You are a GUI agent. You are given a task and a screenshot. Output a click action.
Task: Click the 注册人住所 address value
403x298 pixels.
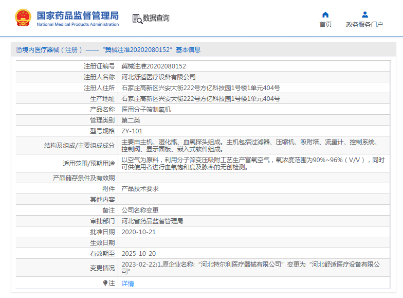click(200, 87)
